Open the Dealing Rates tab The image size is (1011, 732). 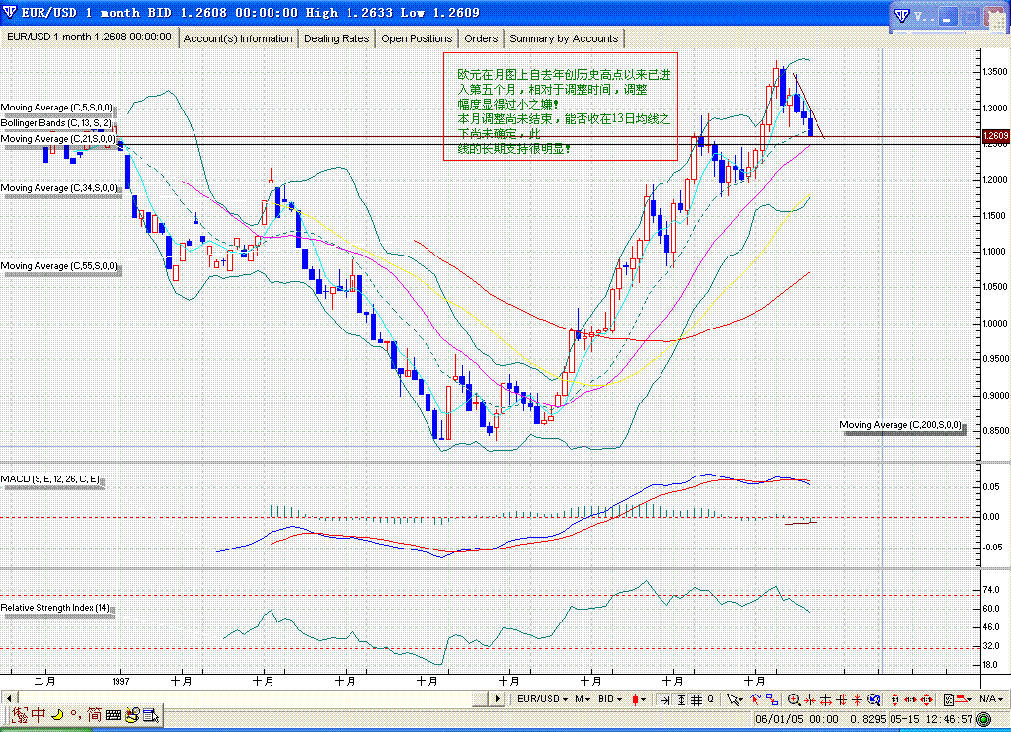[337, 38]
